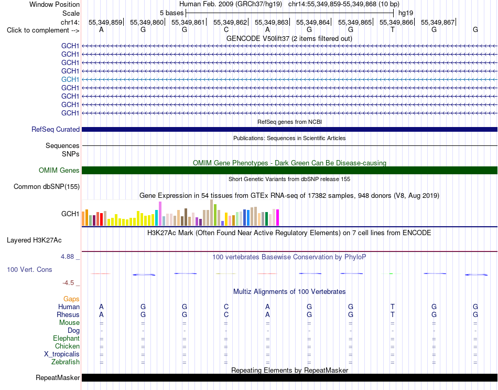
Task: Select the light-blue highlighted GCH1 transcript label
Action: point(70,79)
